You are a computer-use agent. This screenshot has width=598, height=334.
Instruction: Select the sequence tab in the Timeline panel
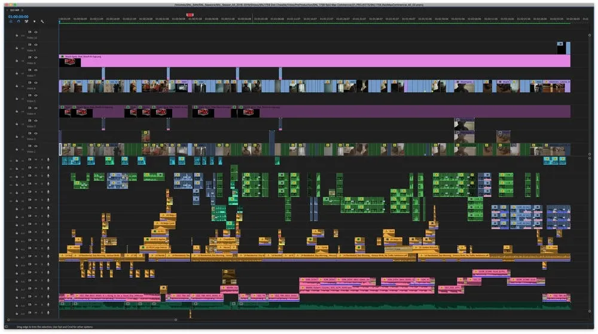(14, 10)
